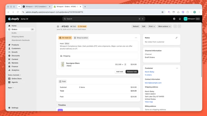Click the View map link
This screenshot has height=116, width=207.
click(149, 102)
